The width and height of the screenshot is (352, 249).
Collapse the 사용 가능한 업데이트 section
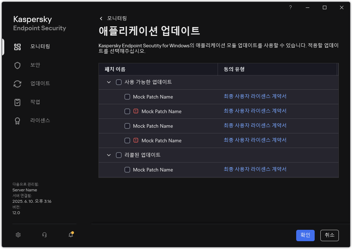click(108, 82)
